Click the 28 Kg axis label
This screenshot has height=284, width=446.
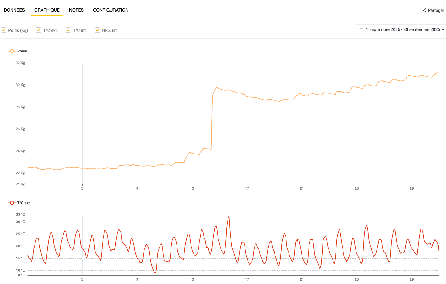coord(20,107)
